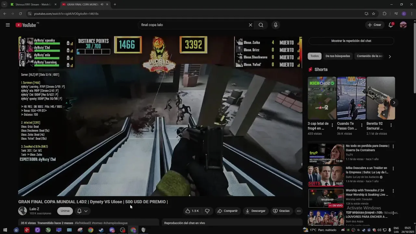Open Short 'Beretta 92 Samurai'
416x234 pixels.
point(381,98)
